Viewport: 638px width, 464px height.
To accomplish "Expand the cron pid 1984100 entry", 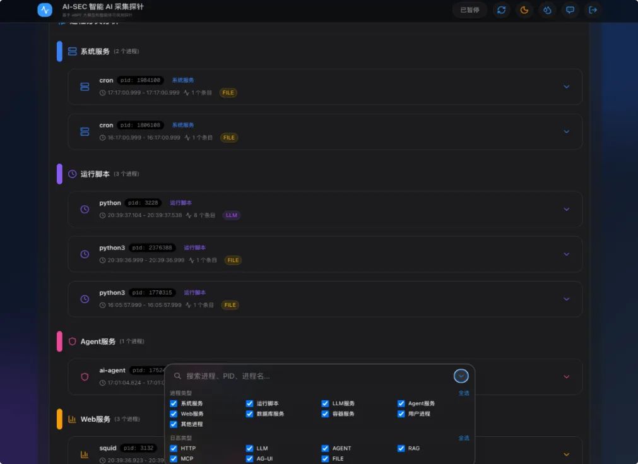I will tap(566, 86).
